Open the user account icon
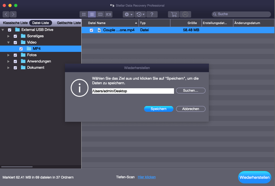275x186 pixels. tap(185, 14)
